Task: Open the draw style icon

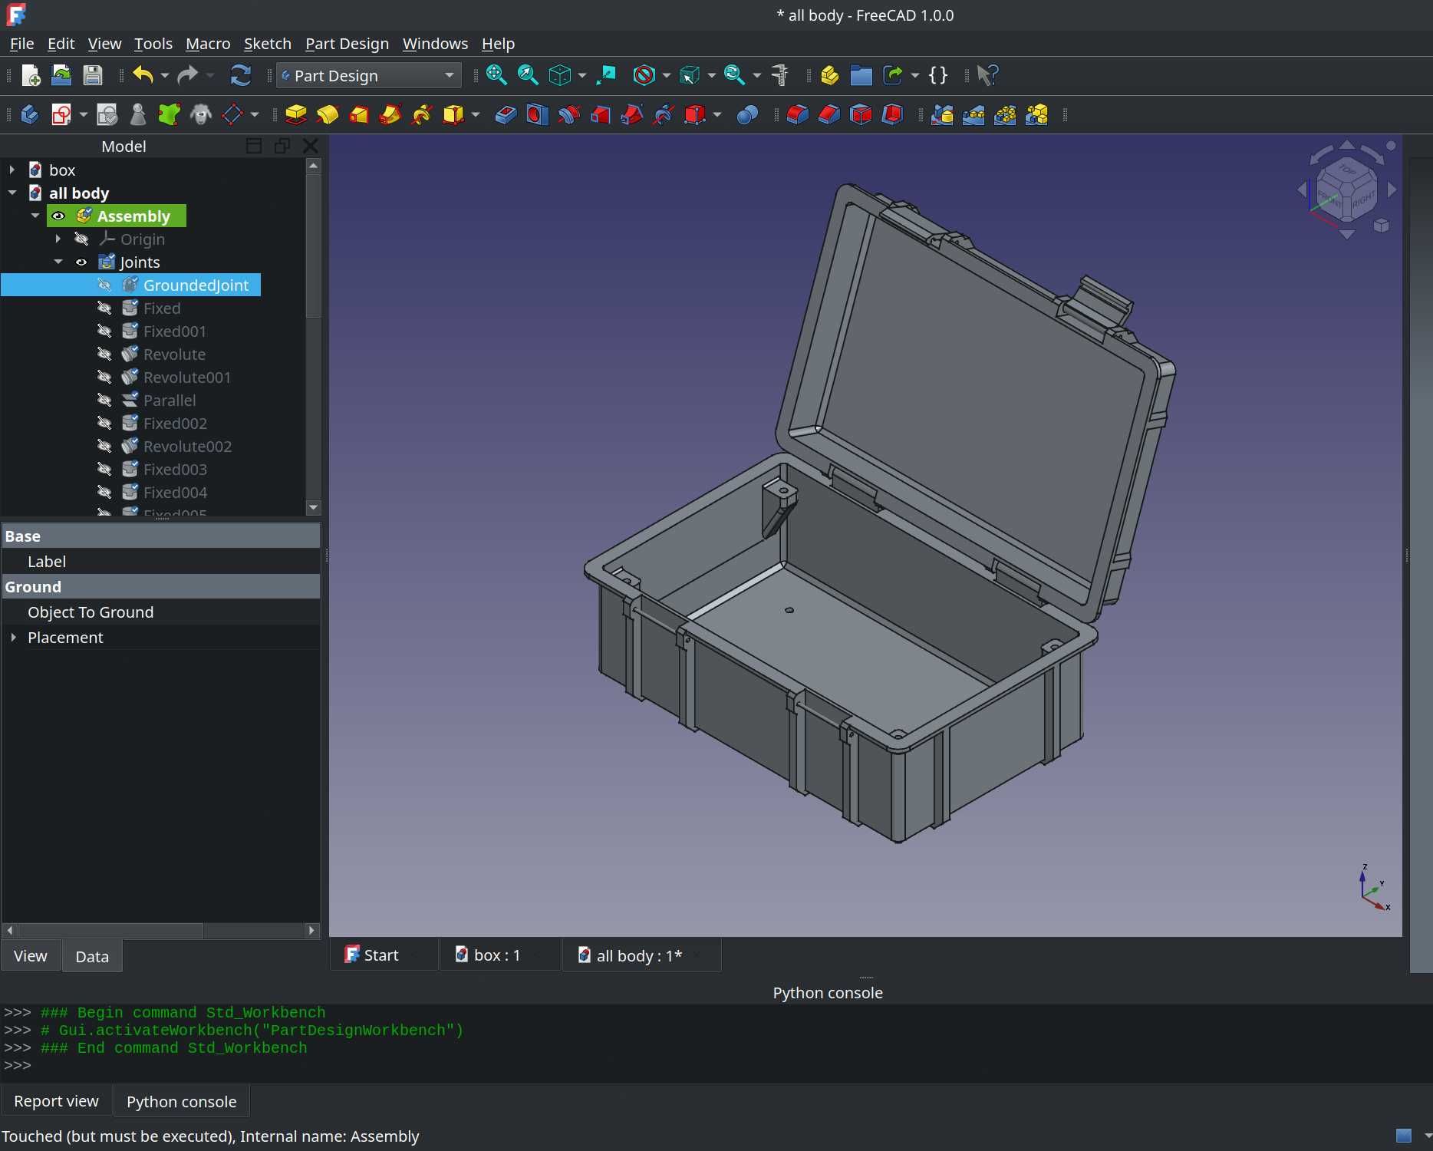Action: click(x=644, y=75)
